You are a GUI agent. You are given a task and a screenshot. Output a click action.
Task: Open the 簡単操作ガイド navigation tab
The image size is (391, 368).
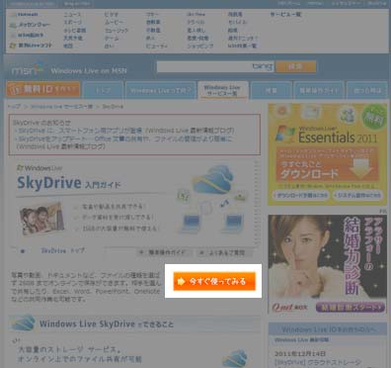319,90
